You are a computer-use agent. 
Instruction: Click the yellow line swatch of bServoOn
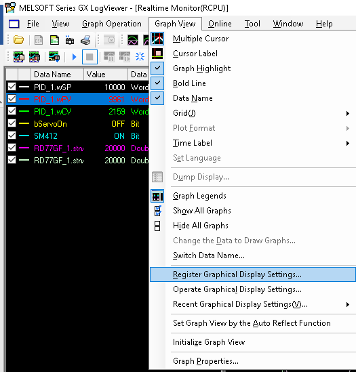[x=24, y=123]
